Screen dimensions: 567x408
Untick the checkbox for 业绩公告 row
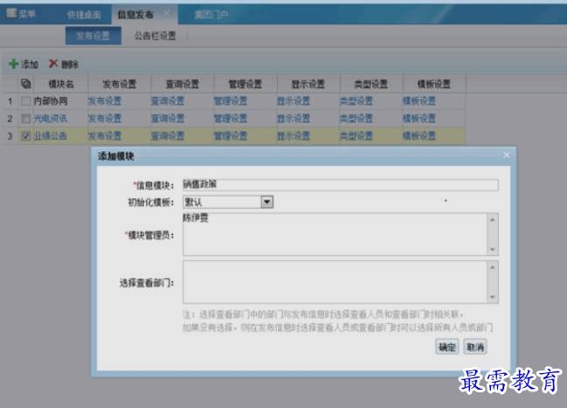25,136
